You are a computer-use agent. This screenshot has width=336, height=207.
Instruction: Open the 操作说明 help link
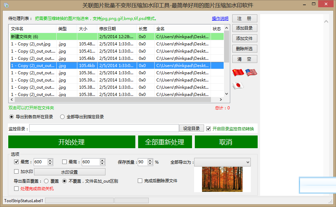[x=220, y=19]
